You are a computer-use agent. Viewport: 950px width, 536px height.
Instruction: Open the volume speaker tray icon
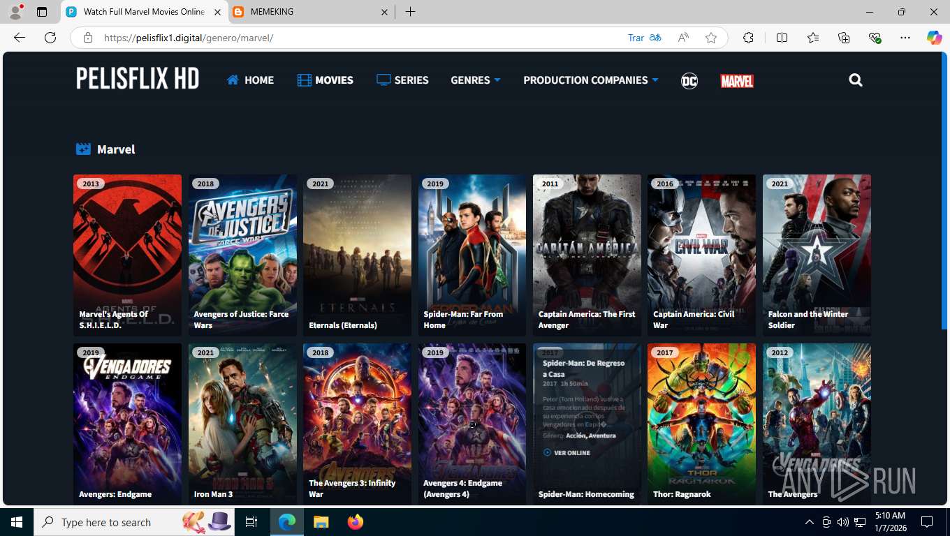pos(843,522)
